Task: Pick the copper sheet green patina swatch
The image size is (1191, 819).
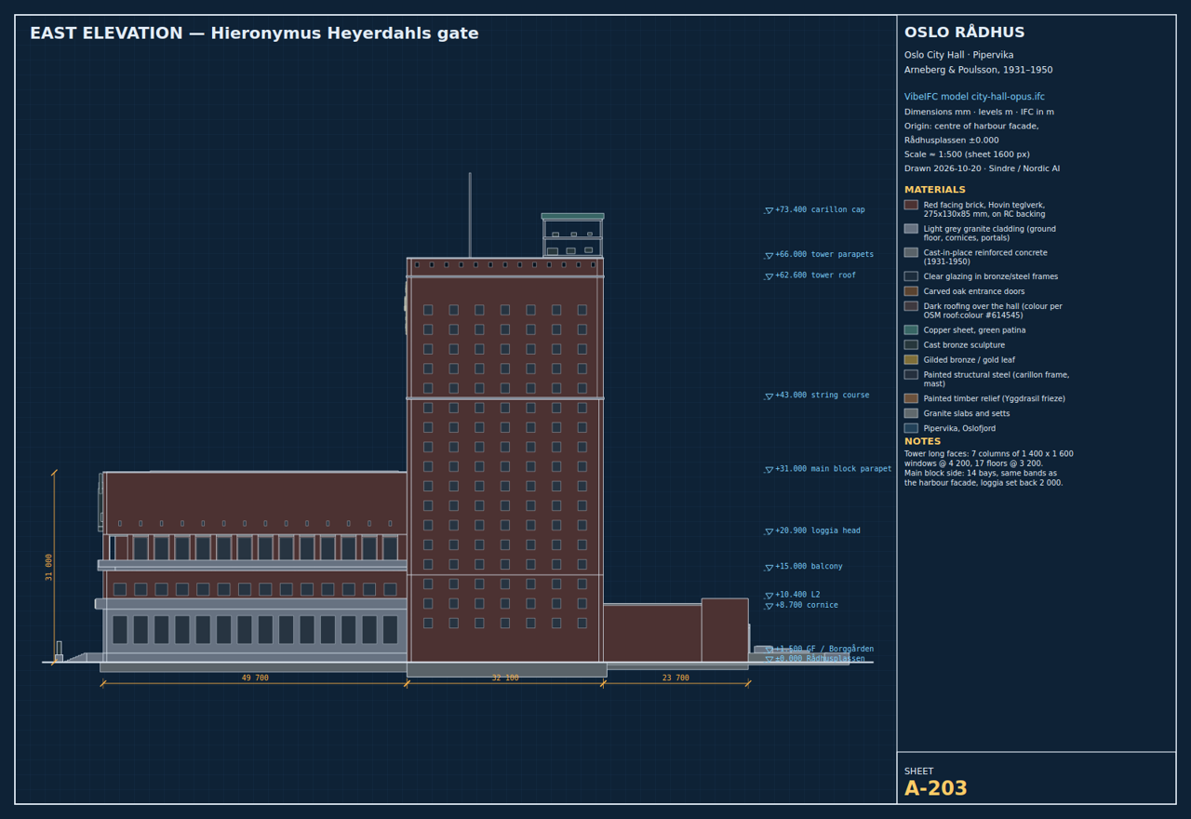Action: pyautogui.click(x=911, y=330)
